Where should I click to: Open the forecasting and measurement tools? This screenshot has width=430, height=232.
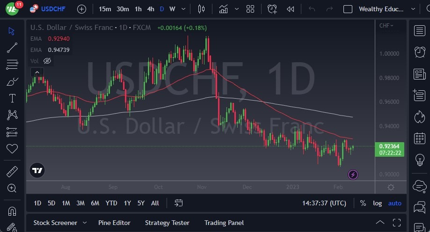[x=12, y=132]
